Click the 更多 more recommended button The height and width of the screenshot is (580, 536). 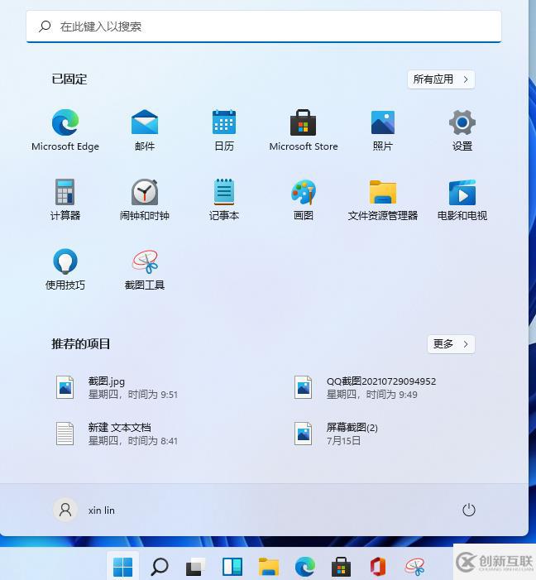451,344
